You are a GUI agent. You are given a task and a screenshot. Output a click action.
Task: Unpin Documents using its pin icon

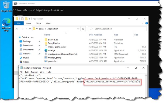pyautogui.click(x=39, y=50)
